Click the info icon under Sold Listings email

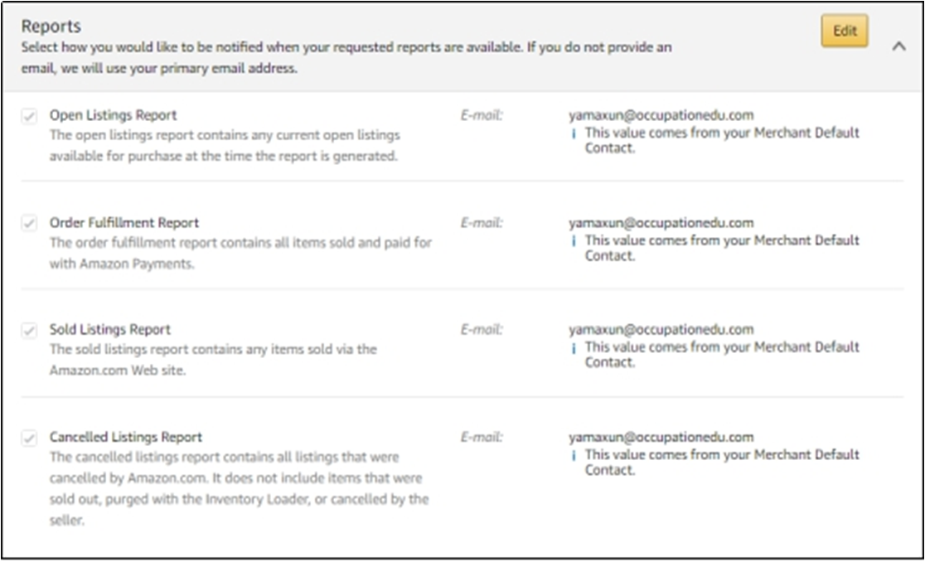tap(573, 347)
